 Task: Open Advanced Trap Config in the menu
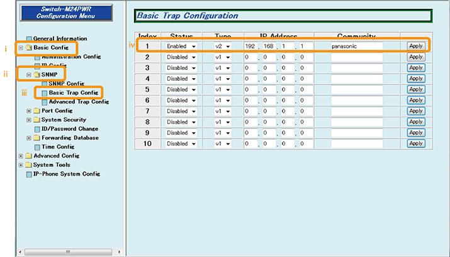coord(74,101)
